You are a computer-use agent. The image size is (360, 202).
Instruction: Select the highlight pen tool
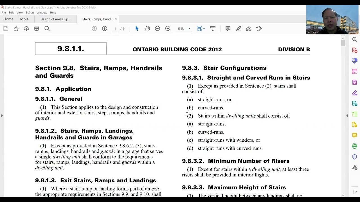[238, 29]
